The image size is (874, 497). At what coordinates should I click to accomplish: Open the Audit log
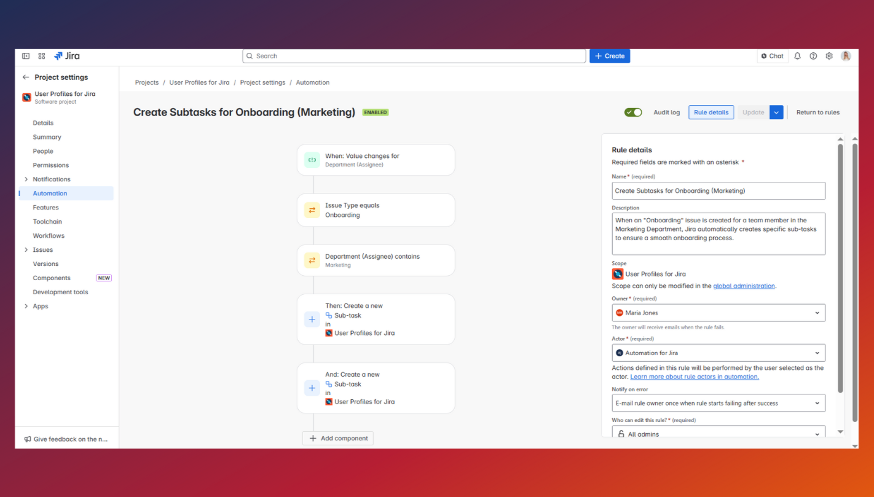[x=666, y=112]
